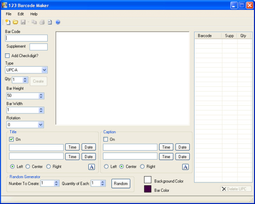
Task: Select Caption Left alignment radio
Action: tap(106, 166)
